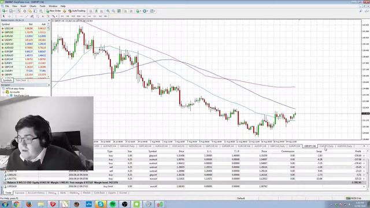Open the Journal terminal tab
370x208 pixels.
pos(123,193)
